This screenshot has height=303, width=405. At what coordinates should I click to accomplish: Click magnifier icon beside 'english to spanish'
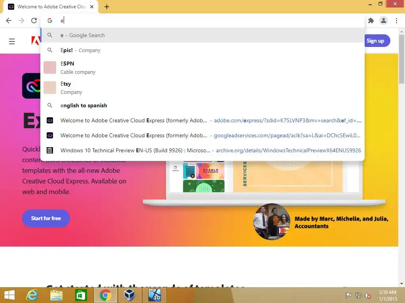pos(50,105)
